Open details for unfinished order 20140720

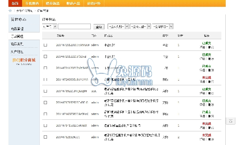coord(202,82)
